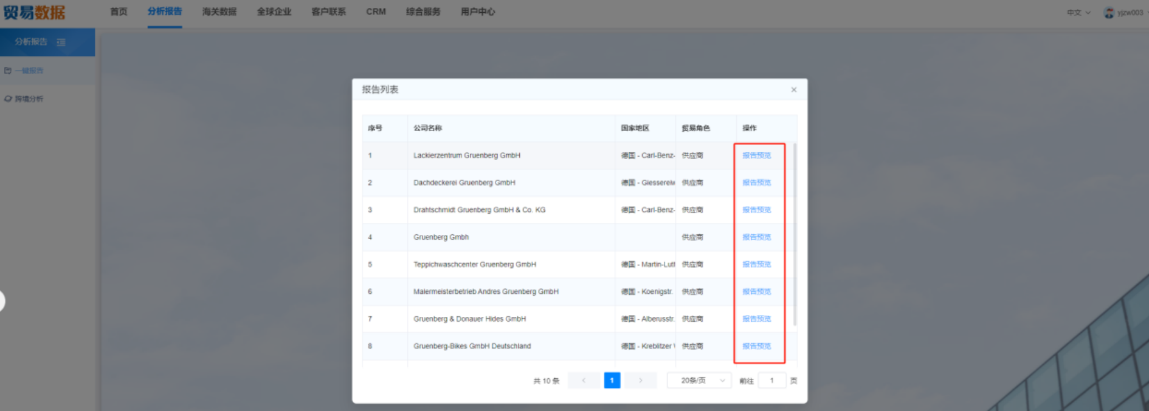Go to 全球企业 in the top nav

coord(274,12)
